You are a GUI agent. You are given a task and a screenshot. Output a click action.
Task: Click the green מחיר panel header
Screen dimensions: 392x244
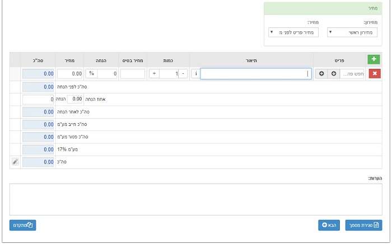point(323,8)
